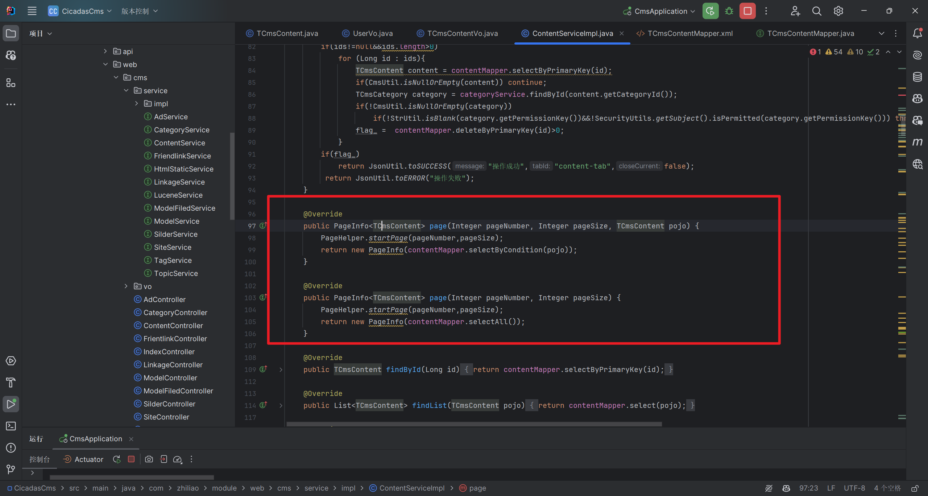Open the Database tool window
928x496 pixels.
coord(917,77)
